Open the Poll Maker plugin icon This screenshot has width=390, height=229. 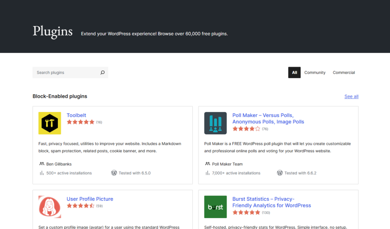coord(216,123)
